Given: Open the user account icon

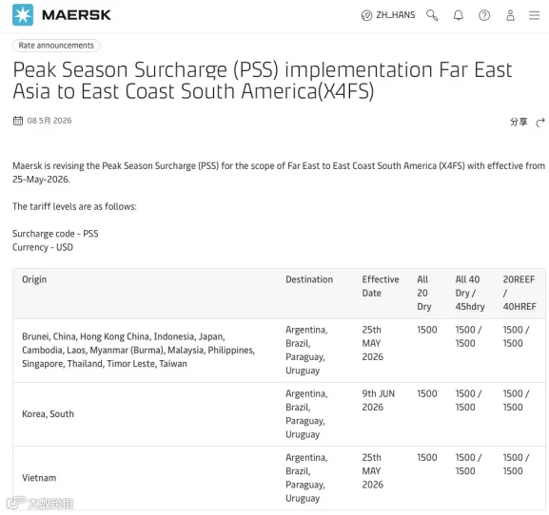Looking at the screenshot, I should [511, 15].
